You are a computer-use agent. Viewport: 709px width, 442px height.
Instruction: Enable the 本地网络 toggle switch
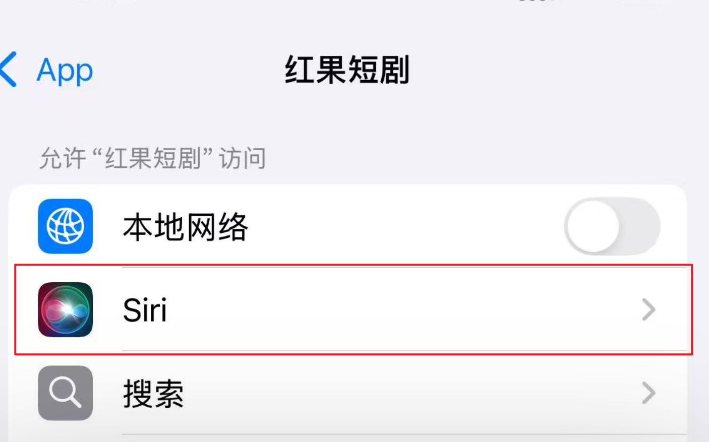(612, 226)
